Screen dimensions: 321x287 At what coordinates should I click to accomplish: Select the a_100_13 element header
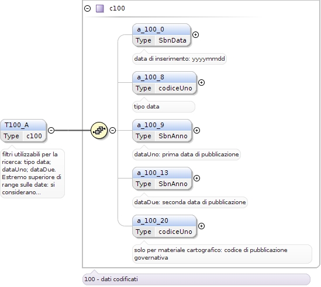162,173
